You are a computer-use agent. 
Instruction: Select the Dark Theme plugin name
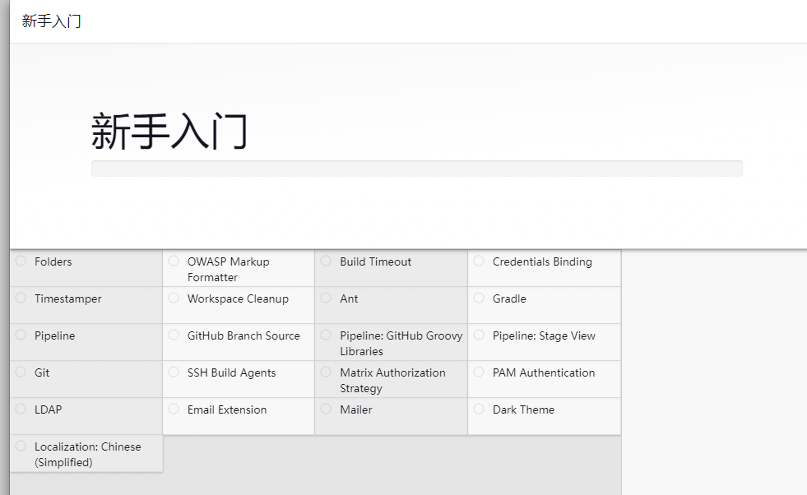[523, 409]
